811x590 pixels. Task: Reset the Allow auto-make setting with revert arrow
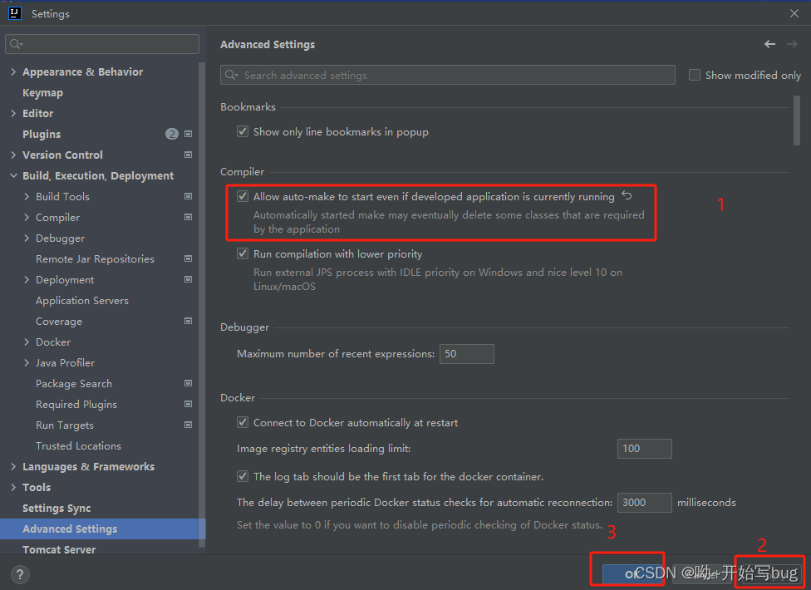pos(627,195)
